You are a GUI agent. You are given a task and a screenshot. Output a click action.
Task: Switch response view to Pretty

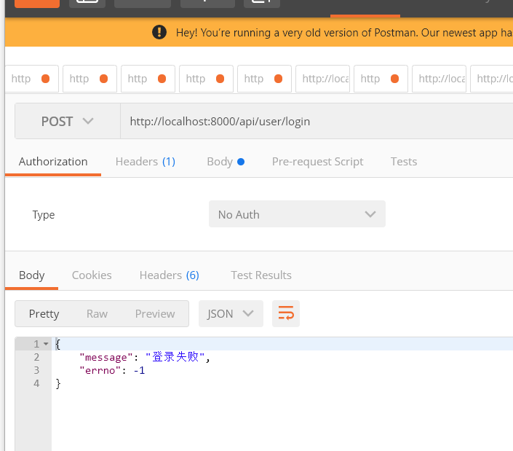pyautogui.click(x=44, y=313)
